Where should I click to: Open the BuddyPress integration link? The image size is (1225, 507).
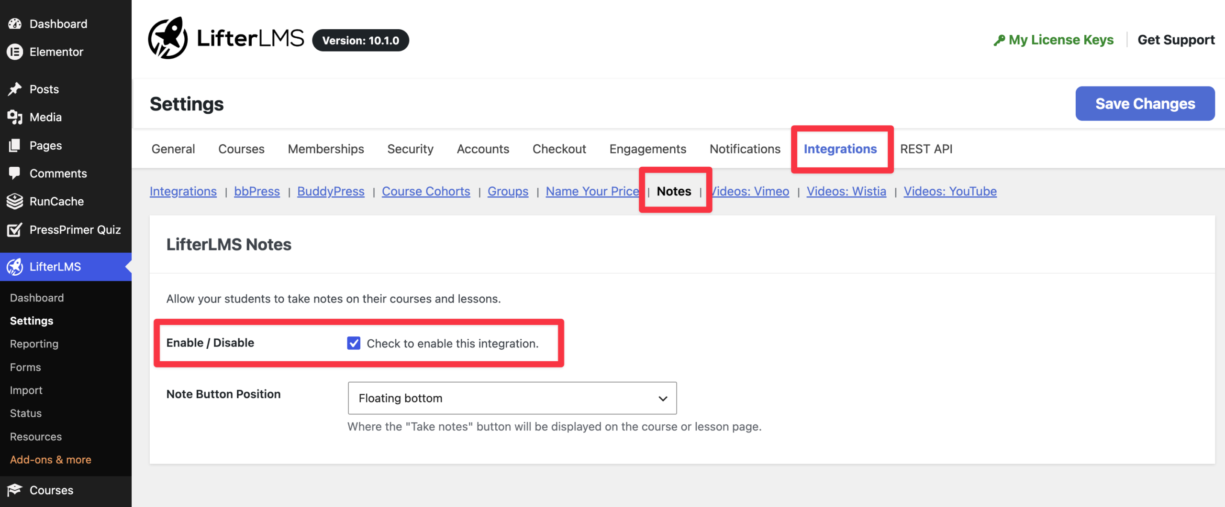331,191
